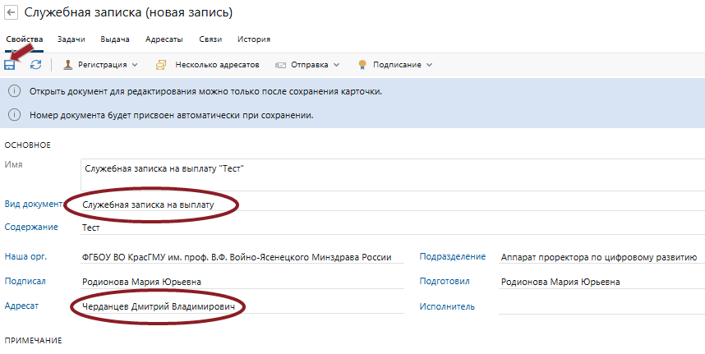Expand the Отправка dropdown arrow
The width and height of the screenshot is (705, 354).
pos(336,65)
